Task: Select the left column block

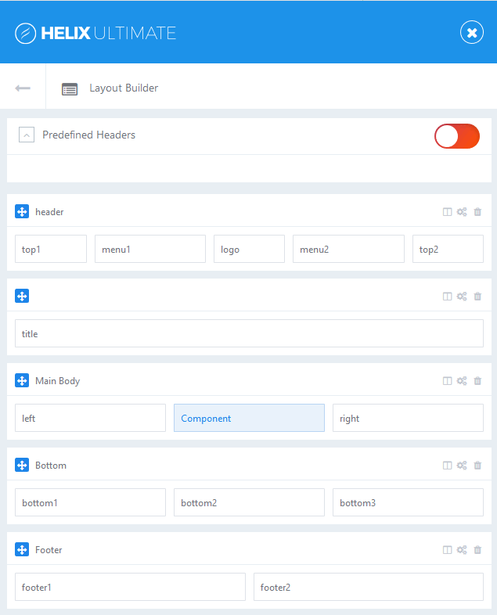Action: [90, 418]
